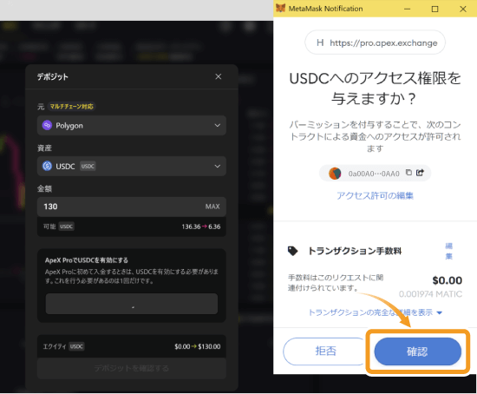
Task: Copy contract address 0a00A0...0AA0
Action: coord(408,173)
